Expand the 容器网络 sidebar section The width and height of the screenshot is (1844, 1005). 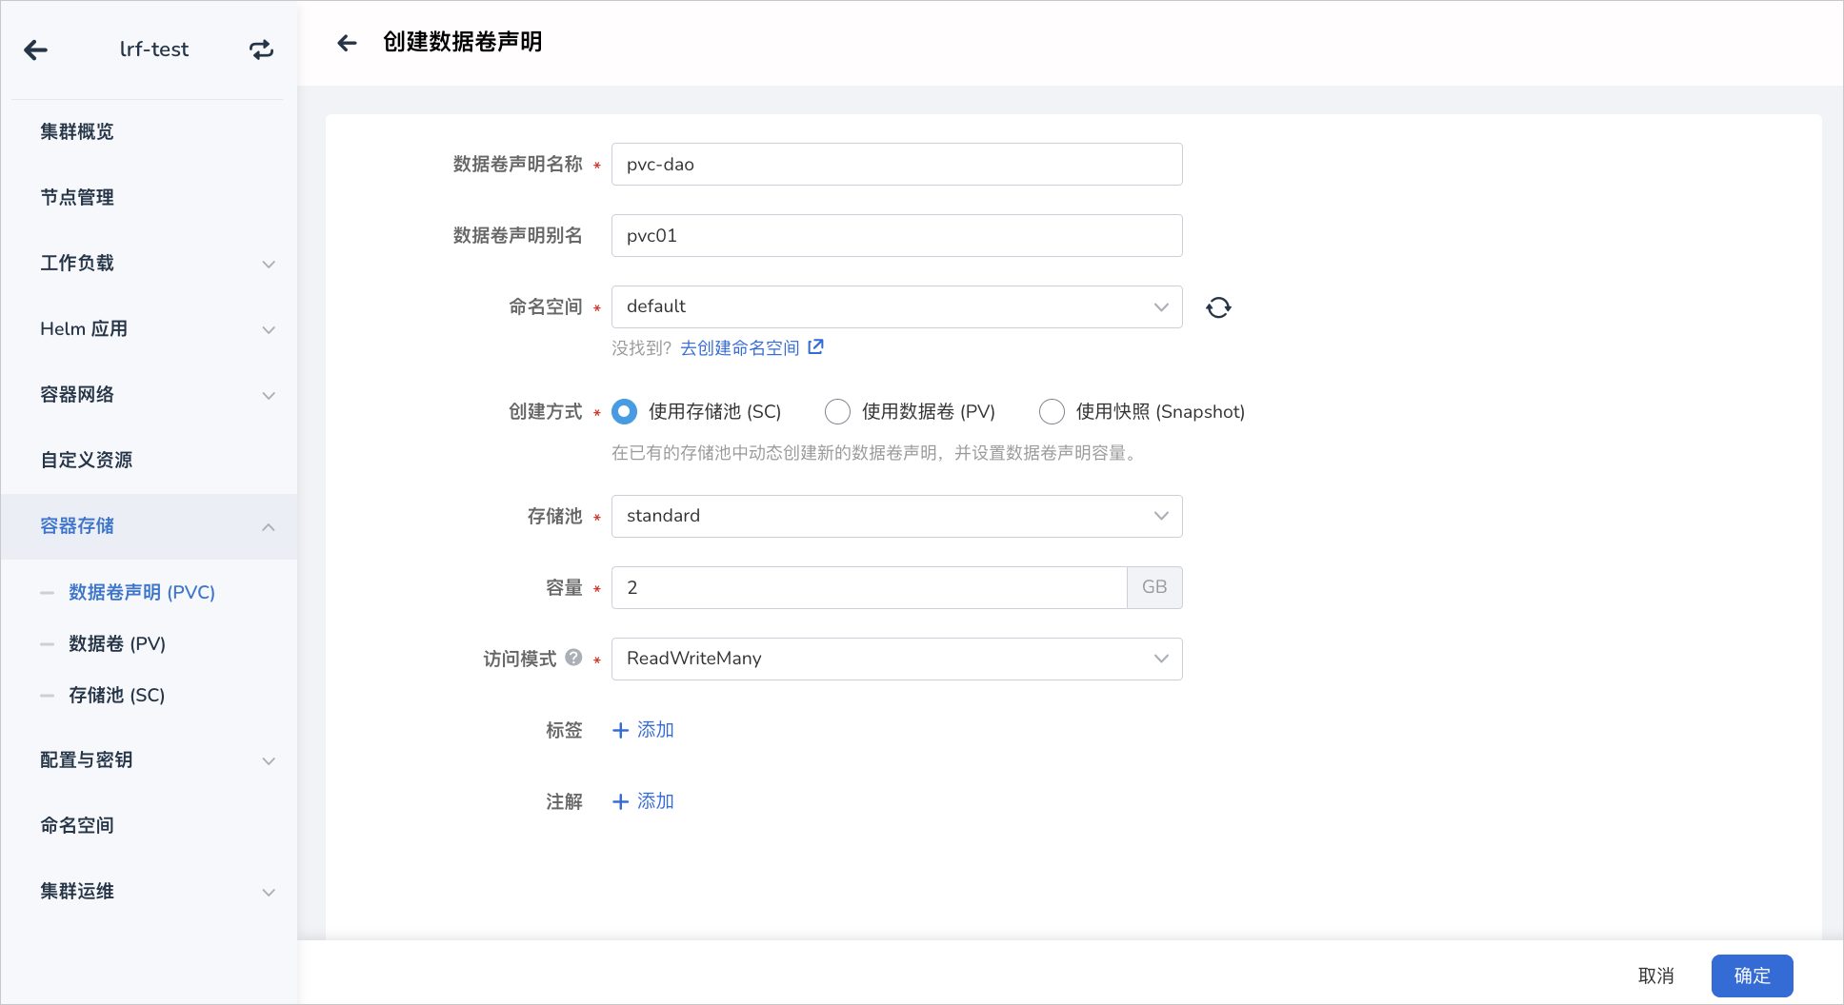pyautogui.click(x=149, y=394)
